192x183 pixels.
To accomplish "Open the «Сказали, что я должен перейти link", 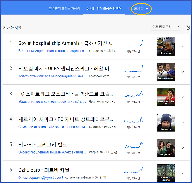I will point(53,102).
